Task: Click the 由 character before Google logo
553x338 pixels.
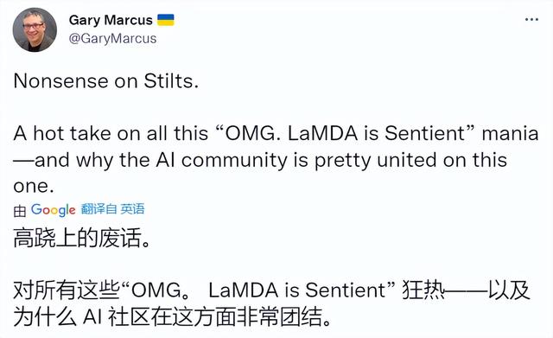Action: (x=20, y=211)
